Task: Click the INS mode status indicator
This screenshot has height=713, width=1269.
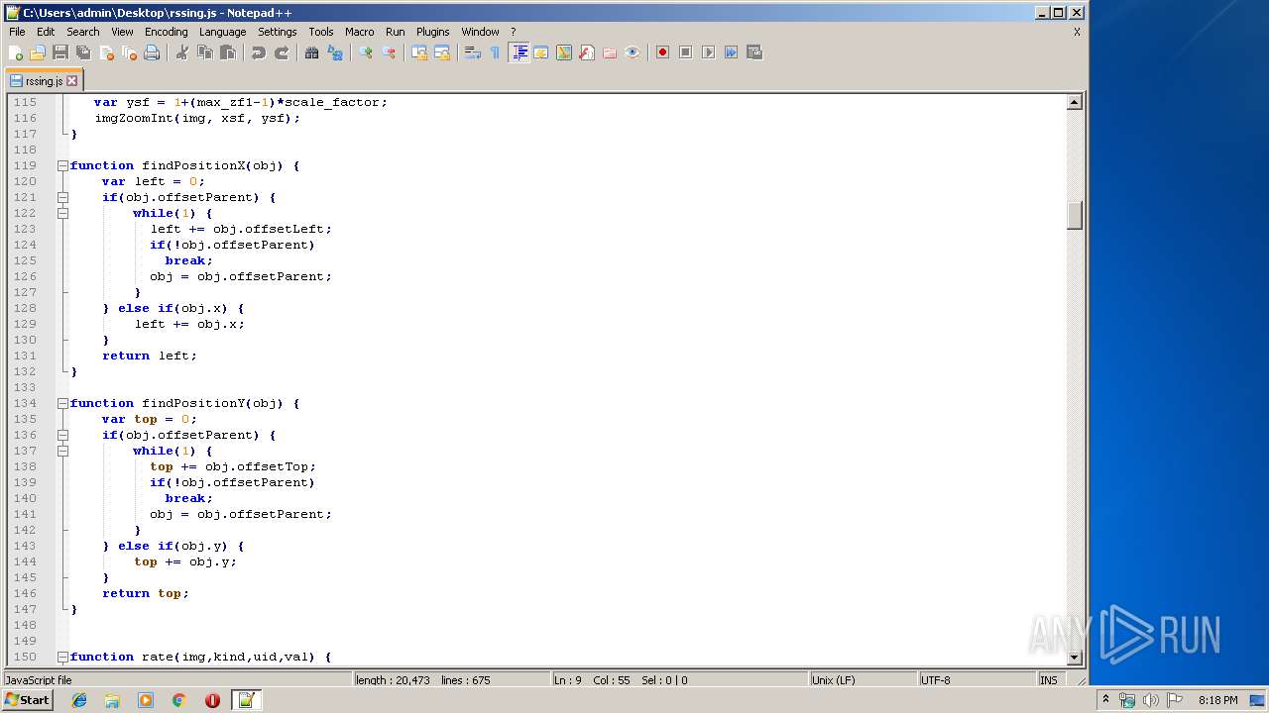Action: pos(1048,680)
